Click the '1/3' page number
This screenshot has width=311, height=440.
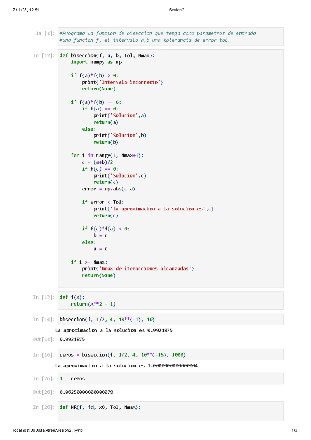pos(294,430)
